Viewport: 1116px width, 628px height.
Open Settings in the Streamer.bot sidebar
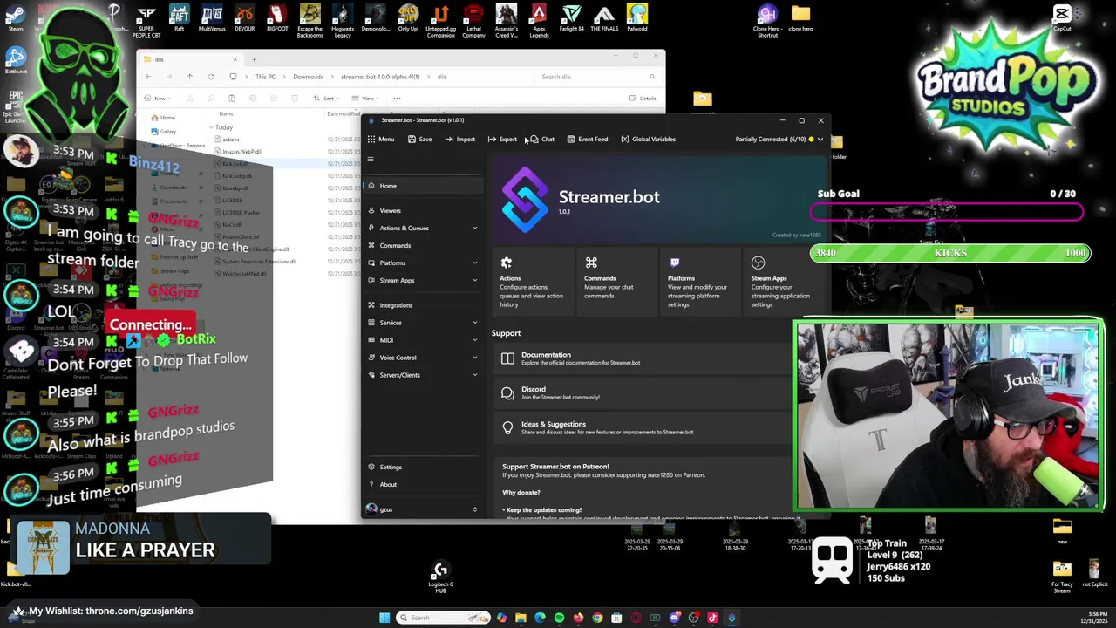[425, 467]
